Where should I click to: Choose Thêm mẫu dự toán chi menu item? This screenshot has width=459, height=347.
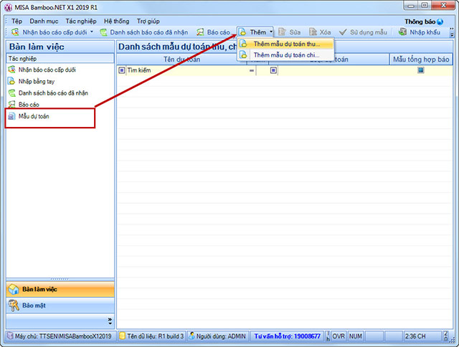[x=286, y=54]
